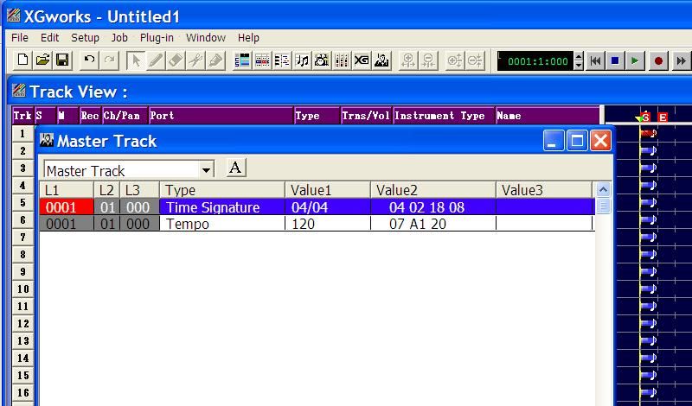Click the note block on track 2

648,150
